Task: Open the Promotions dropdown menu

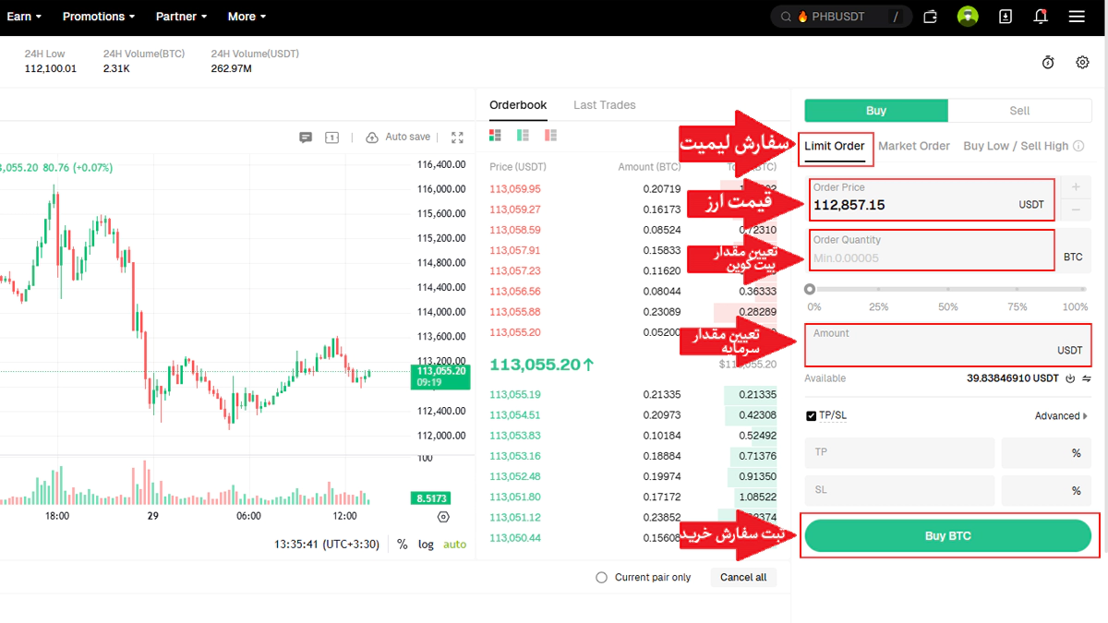Action: (x=98, y=16)
